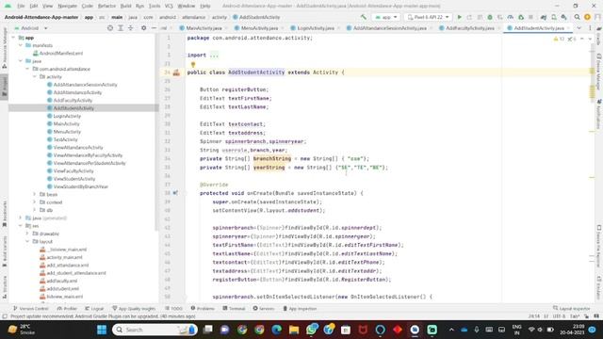Screen dimensions: 603x339
Task: Collapse the manifests folder
Action: pyautogui.click(x=21, y=45)
